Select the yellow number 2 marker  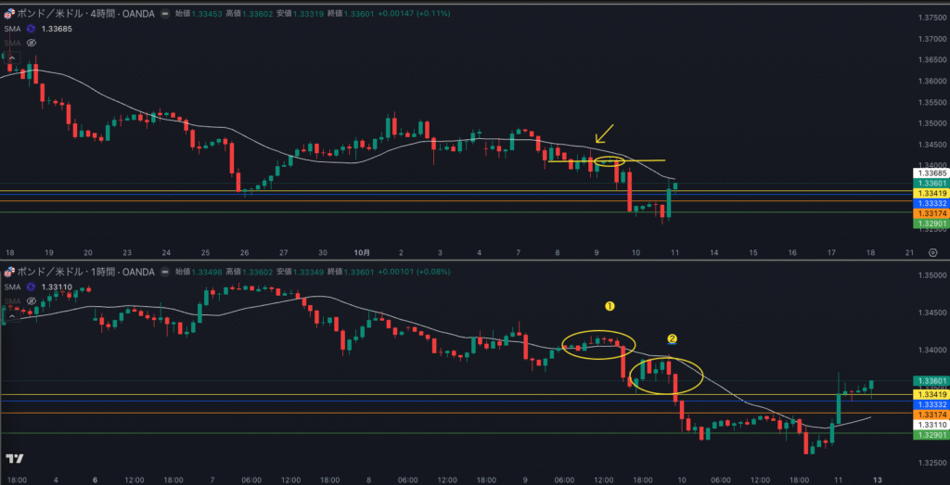[672, 339]
